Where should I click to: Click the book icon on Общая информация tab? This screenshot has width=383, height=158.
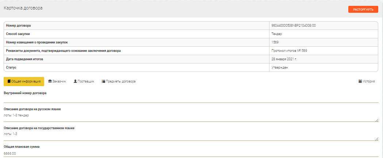click(9, 81)
